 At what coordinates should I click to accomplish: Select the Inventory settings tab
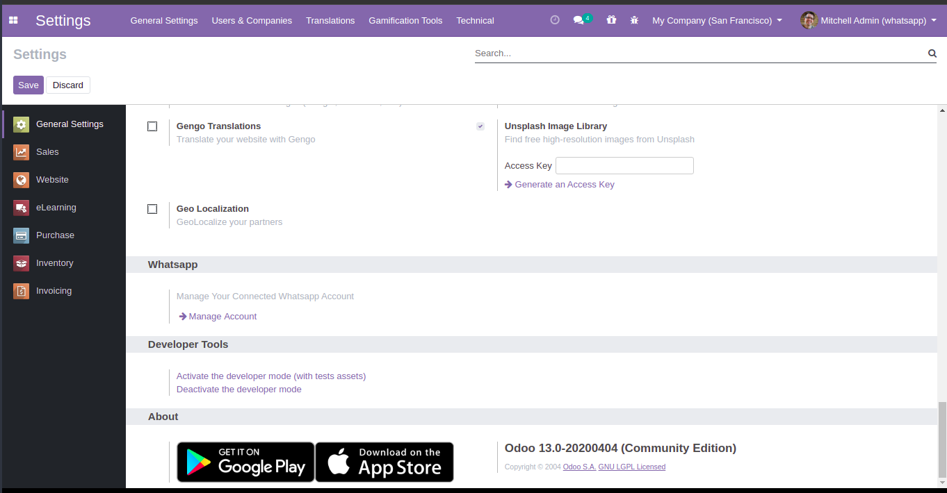point(64,263)
